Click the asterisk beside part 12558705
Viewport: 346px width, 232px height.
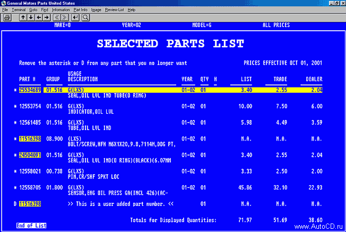pyautogui.click(x=15, y=187)
